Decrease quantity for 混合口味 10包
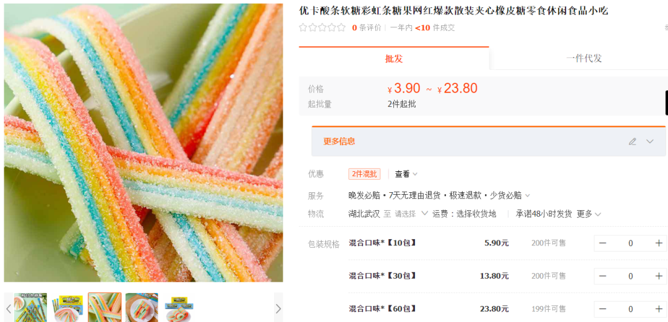The height and width of the screenshot is (322, 668). (602, 244)
